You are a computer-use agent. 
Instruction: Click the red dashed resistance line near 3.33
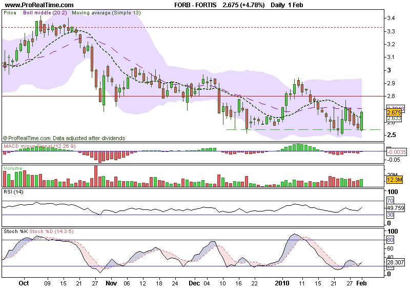tap(193, 27)
